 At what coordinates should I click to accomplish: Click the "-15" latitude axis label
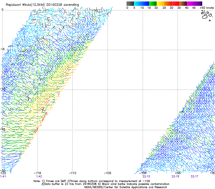click(3, 129)
